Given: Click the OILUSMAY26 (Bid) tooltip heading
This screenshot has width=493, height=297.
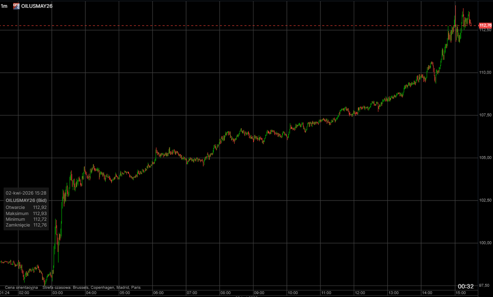Looking at the screenshot, I should click(25, 200).
